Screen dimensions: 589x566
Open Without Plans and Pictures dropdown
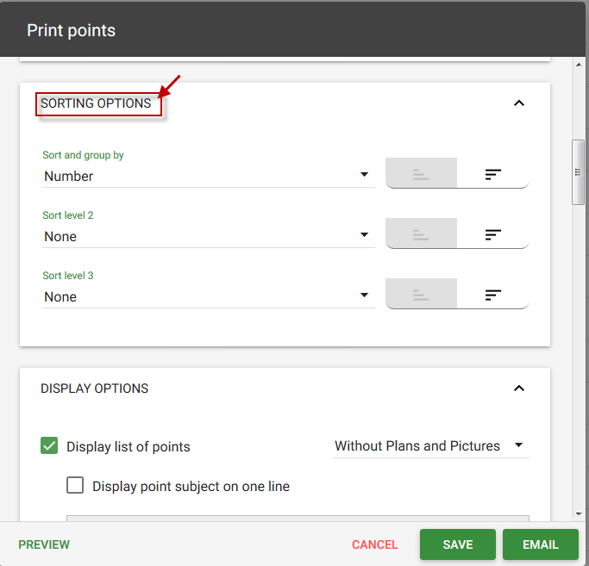pos(431,446)
